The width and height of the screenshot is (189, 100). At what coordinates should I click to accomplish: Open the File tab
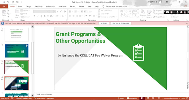[x=4, y=6]
